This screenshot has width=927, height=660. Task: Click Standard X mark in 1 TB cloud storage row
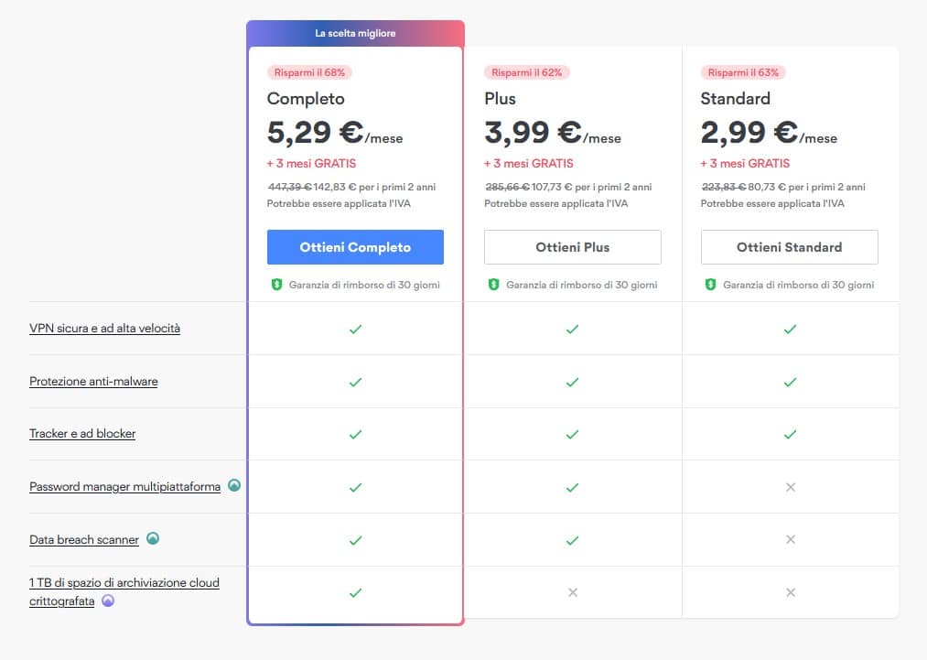[x=791, y=592]
